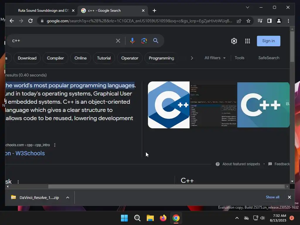This screenshot has height=225, width=300.
Task: Sign in to Google account
Action: coord(268,41)
